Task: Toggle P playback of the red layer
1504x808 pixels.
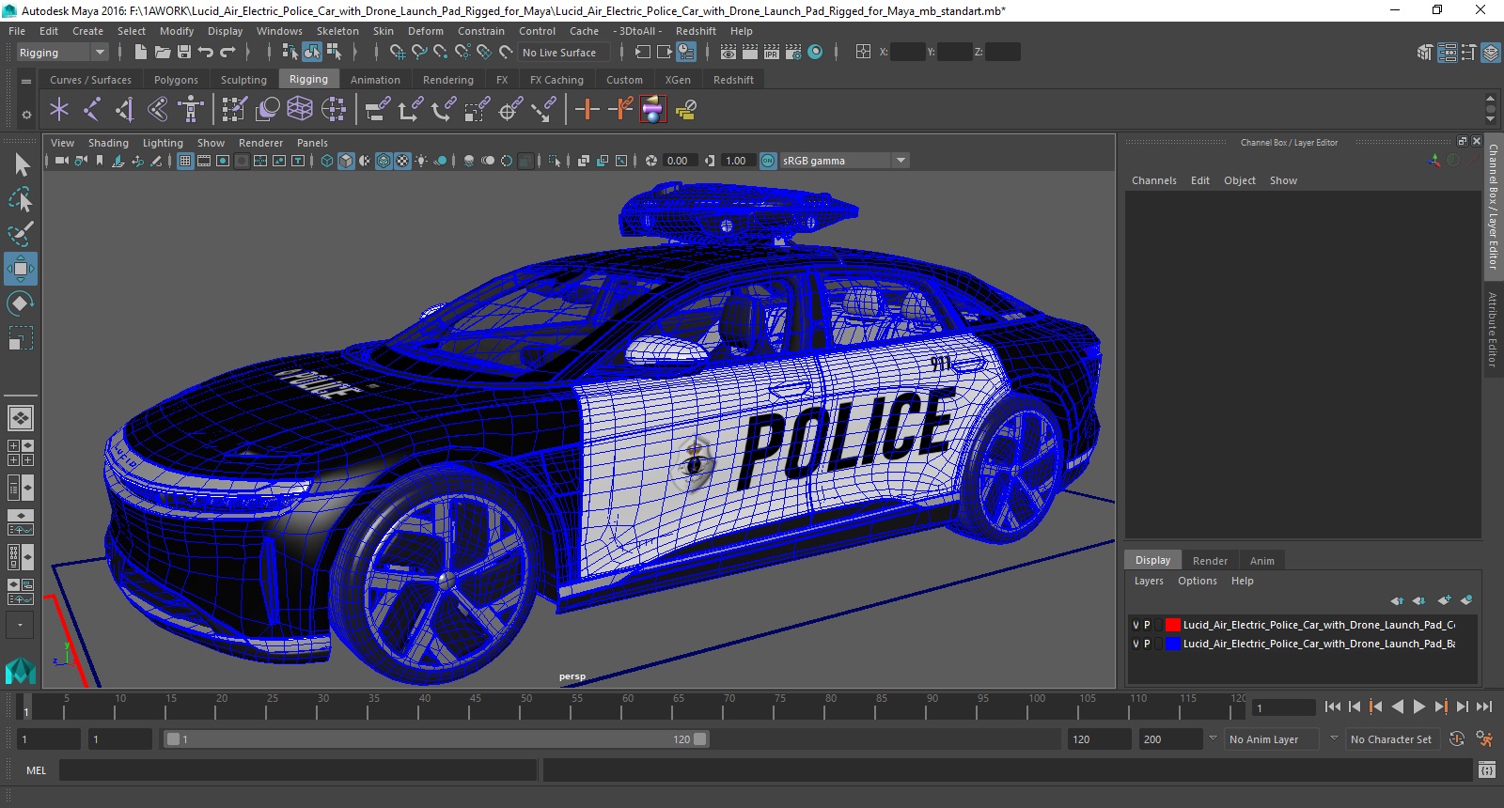Action: click(x=1147, y=625)
